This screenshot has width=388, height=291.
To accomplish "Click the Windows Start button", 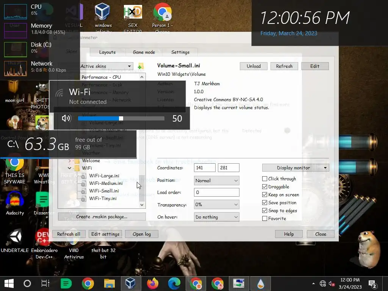I will [x=9, y=283].
